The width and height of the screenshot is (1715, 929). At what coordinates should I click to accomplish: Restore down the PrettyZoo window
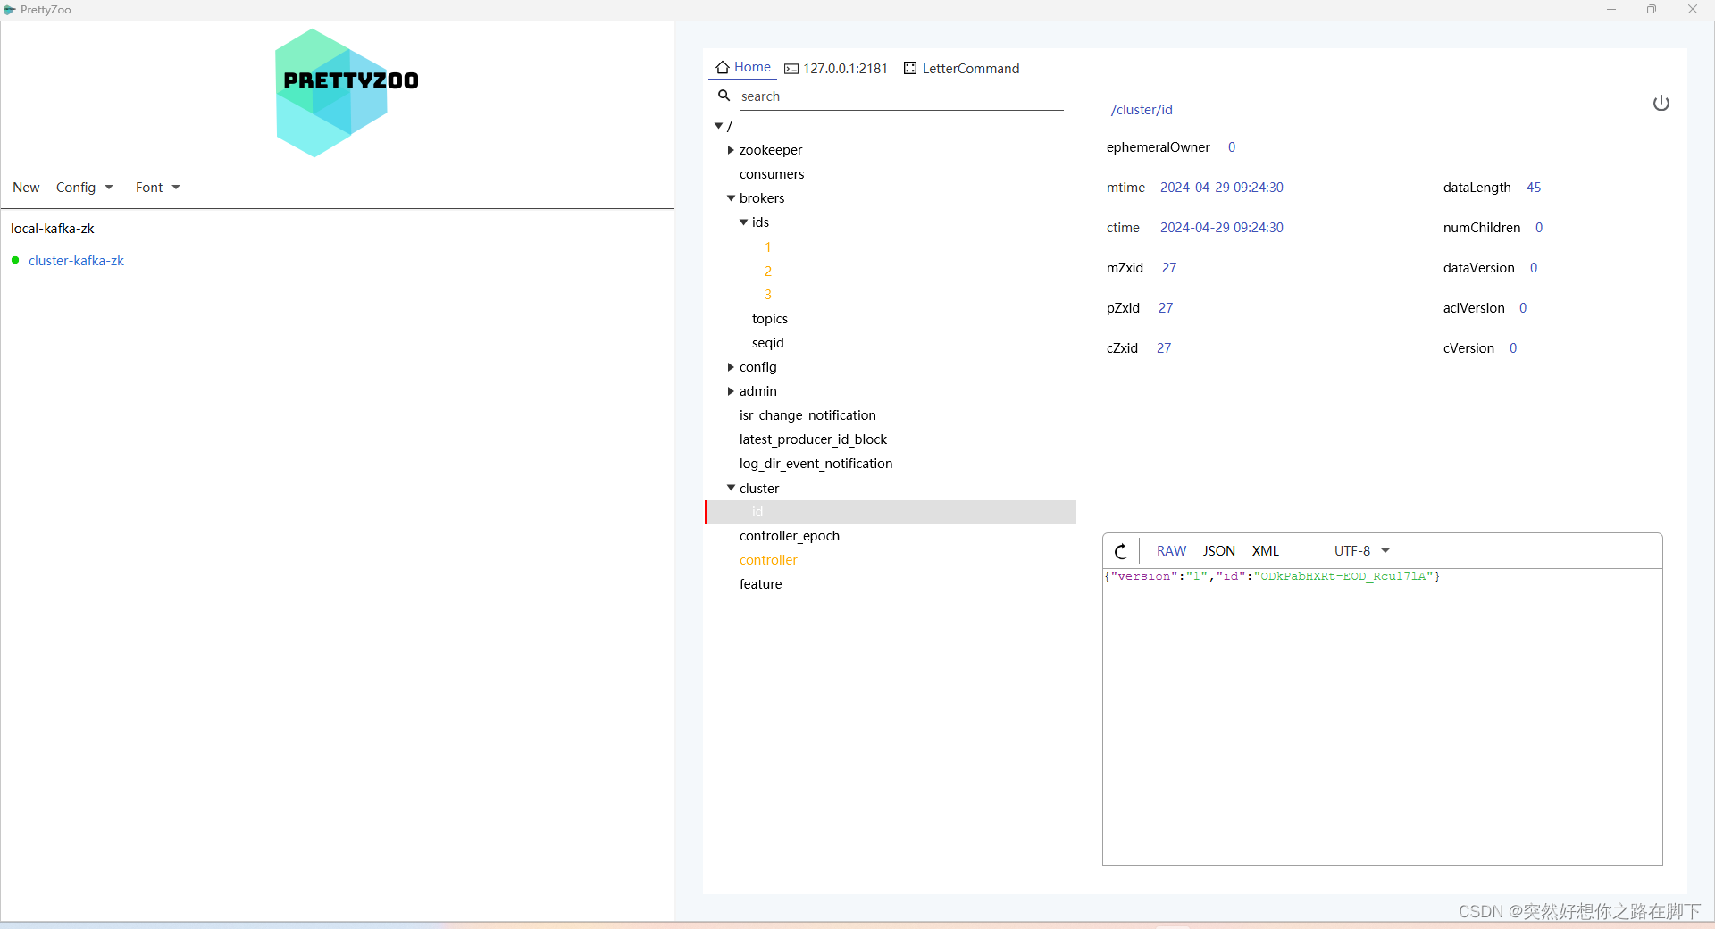[x=1652, y=10]
